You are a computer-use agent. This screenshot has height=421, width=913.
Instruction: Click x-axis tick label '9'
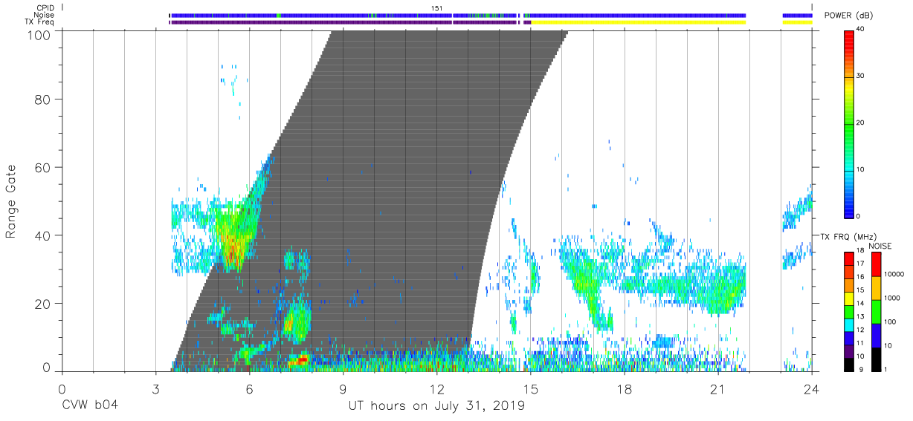(x=343, y=389)
